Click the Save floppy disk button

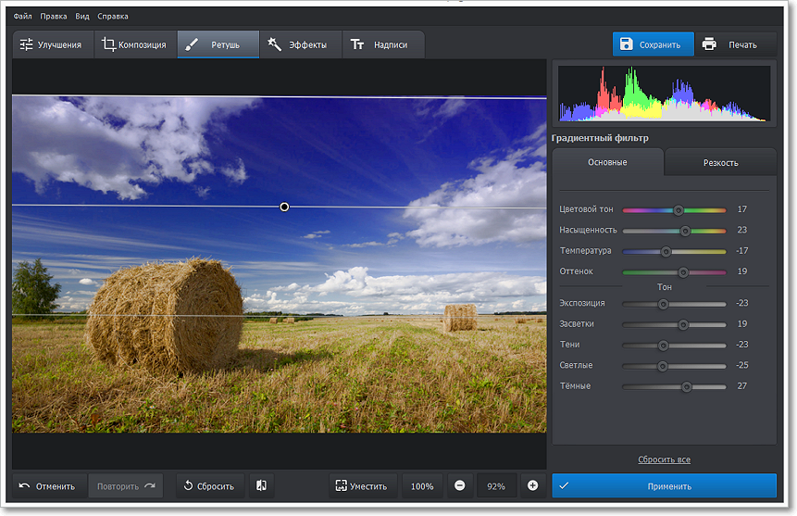[x=653, y=44]
